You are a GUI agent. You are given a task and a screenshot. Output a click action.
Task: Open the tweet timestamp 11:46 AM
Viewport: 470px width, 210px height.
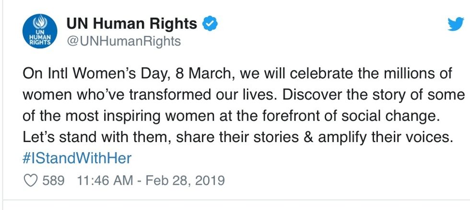pos(105,181)
